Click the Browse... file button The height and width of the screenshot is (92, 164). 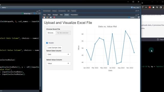point(51,33)
